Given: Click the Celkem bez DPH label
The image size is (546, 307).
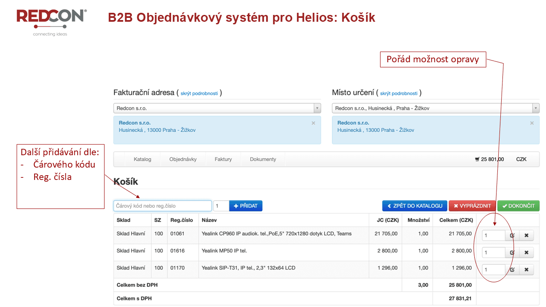Looking at the screenshot, I should pyautogui.click(x=136, y=285).
